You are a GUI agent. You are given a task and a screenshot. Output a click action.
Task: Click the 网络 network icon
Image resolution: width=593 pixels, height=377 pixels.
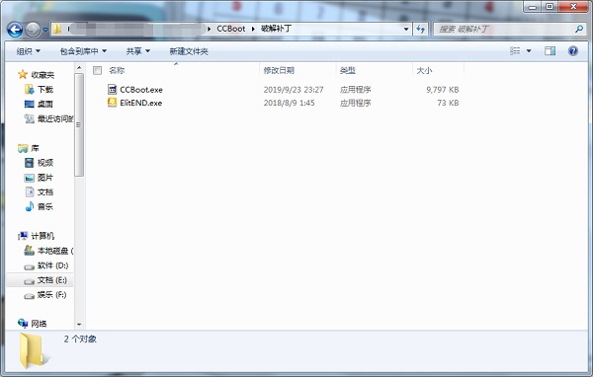click(x=23, y=324)
